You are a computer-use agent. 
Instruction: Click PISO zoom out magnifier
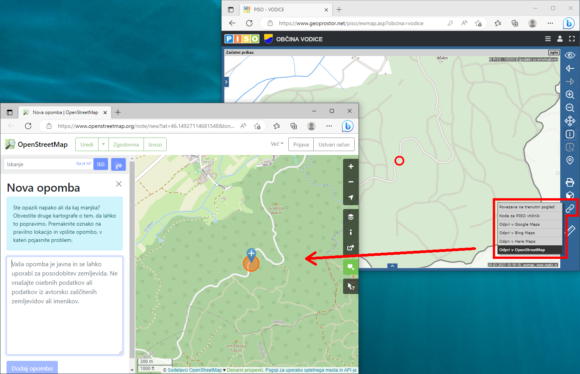[570, 108]
